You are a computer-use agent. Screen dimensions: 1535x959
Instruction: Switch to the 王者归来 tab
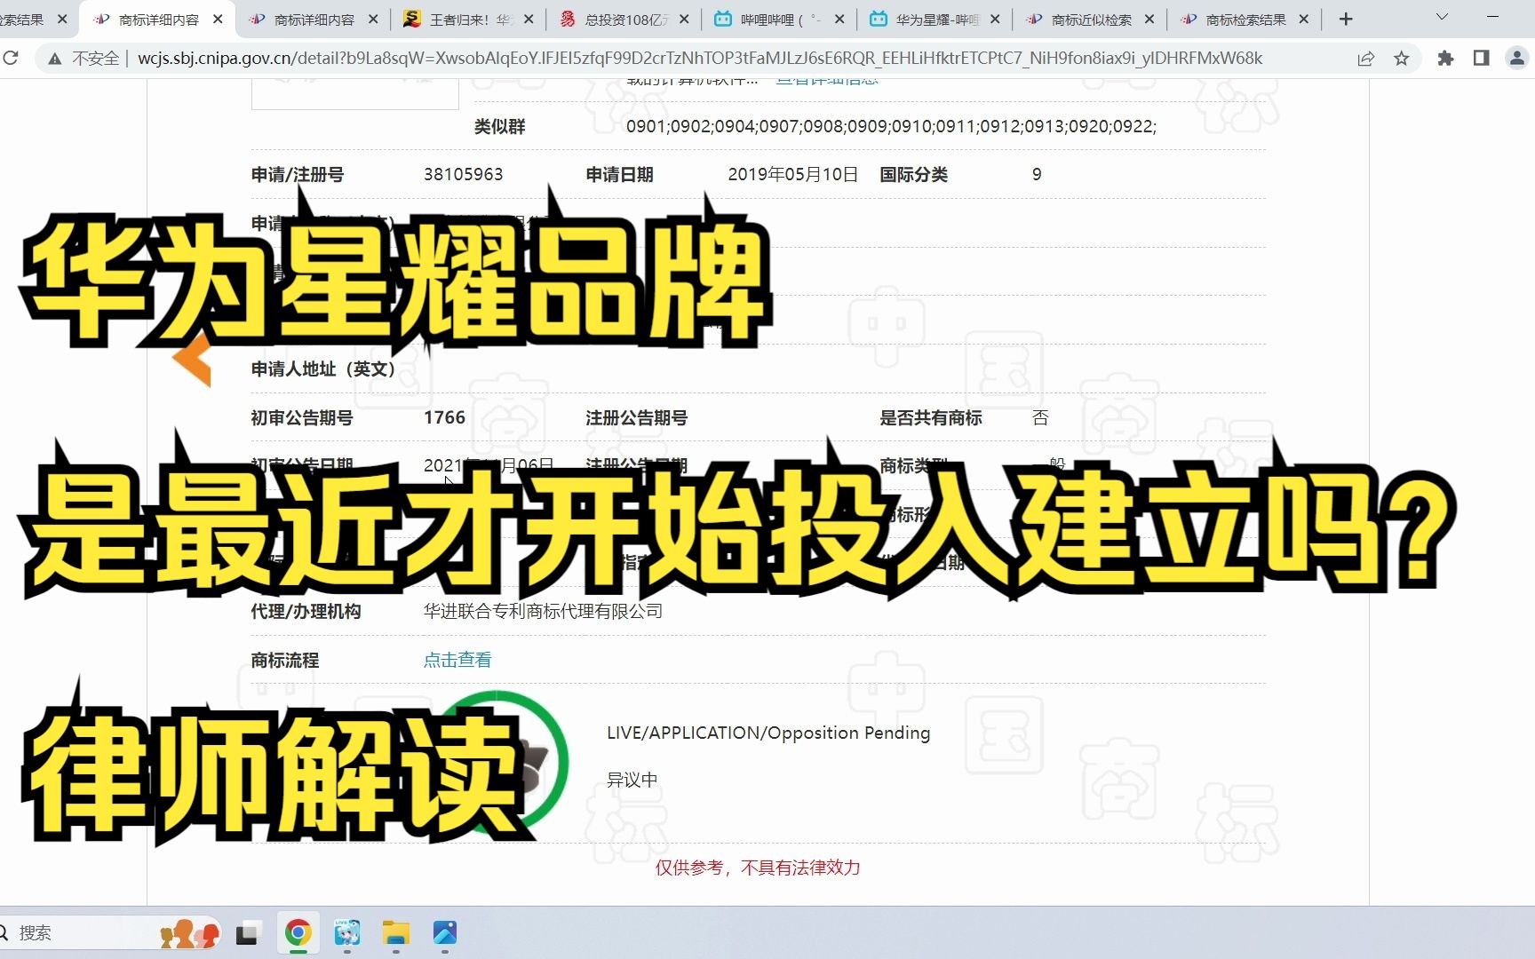[x=467, y=19]
